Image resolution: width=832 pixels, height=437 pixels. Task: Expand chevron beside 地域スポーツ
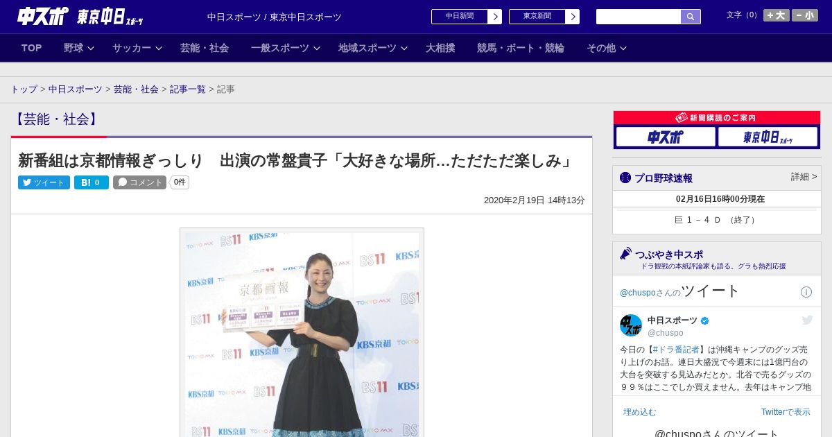404,48
